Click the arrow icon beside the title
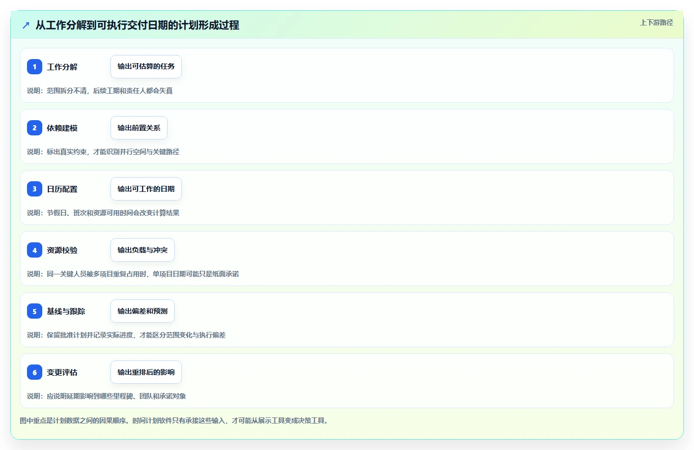694x450 pixels. [x=26, y=25]
